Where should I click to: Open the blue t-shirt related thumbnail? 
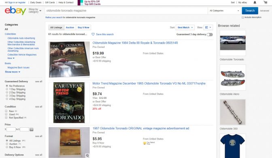click(x=233, y=146)
